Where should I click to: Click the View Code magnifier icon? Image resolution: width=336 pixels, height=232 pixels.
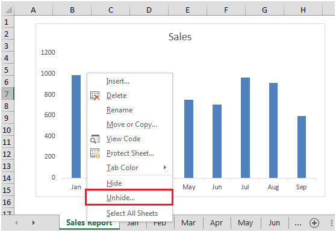click(95, 139)
